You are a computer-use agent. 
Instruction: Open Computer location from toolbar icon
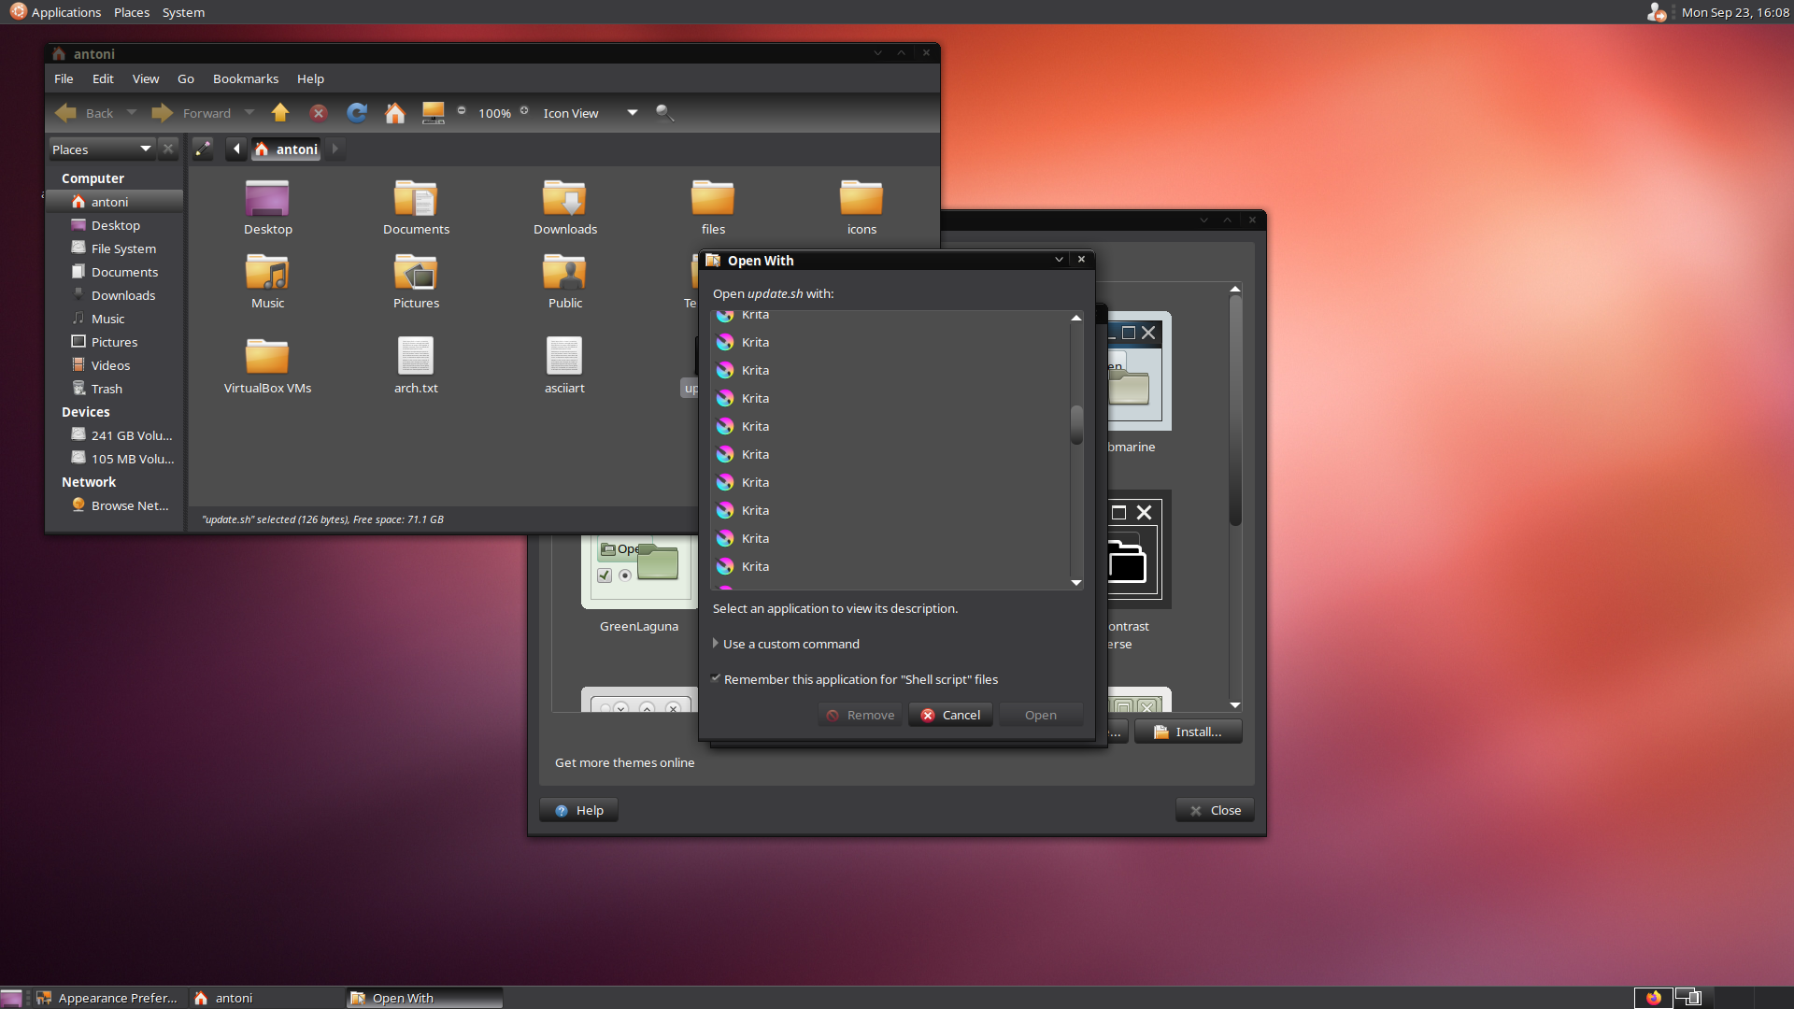pos(434,113)
